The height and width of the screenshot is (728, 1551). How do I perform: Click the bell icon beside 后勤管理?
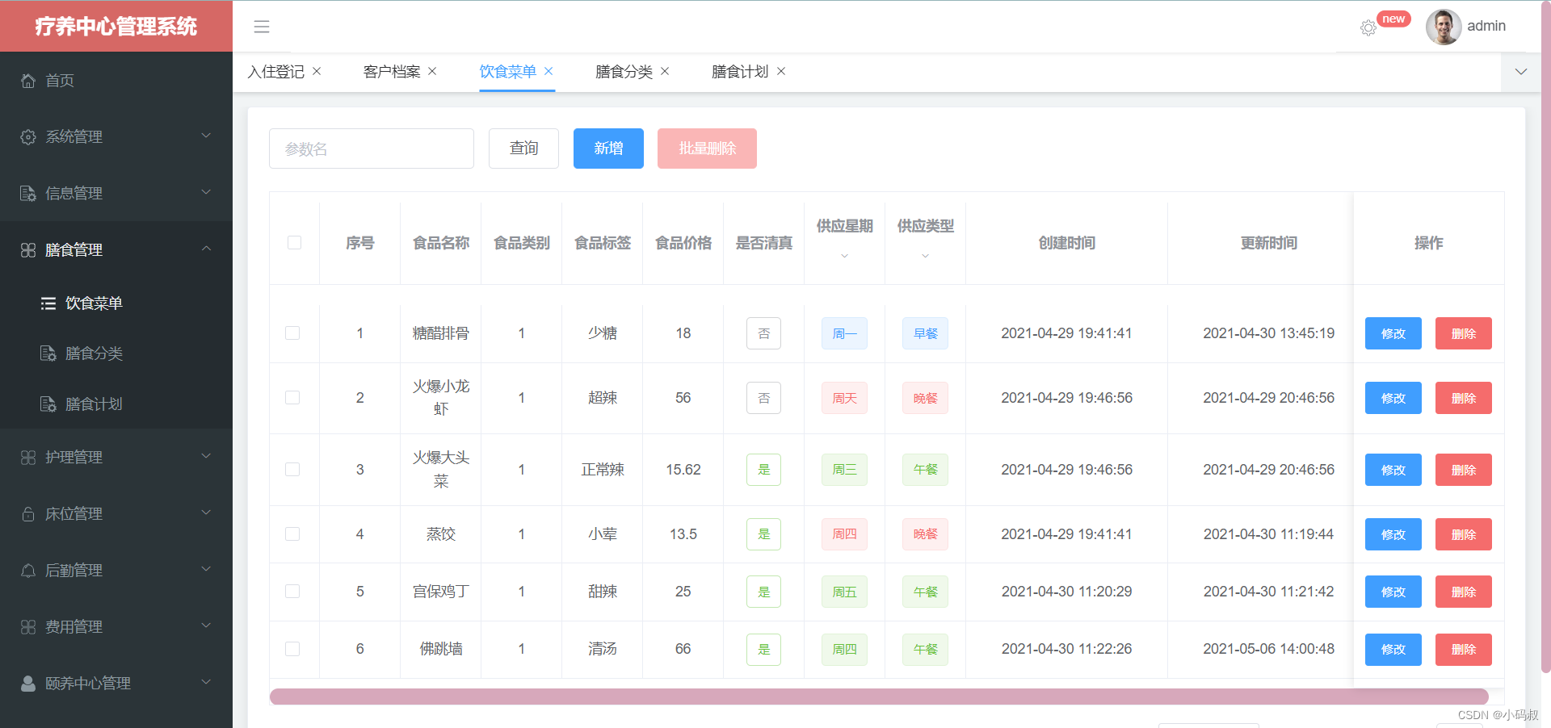click(x=28, y=571)
